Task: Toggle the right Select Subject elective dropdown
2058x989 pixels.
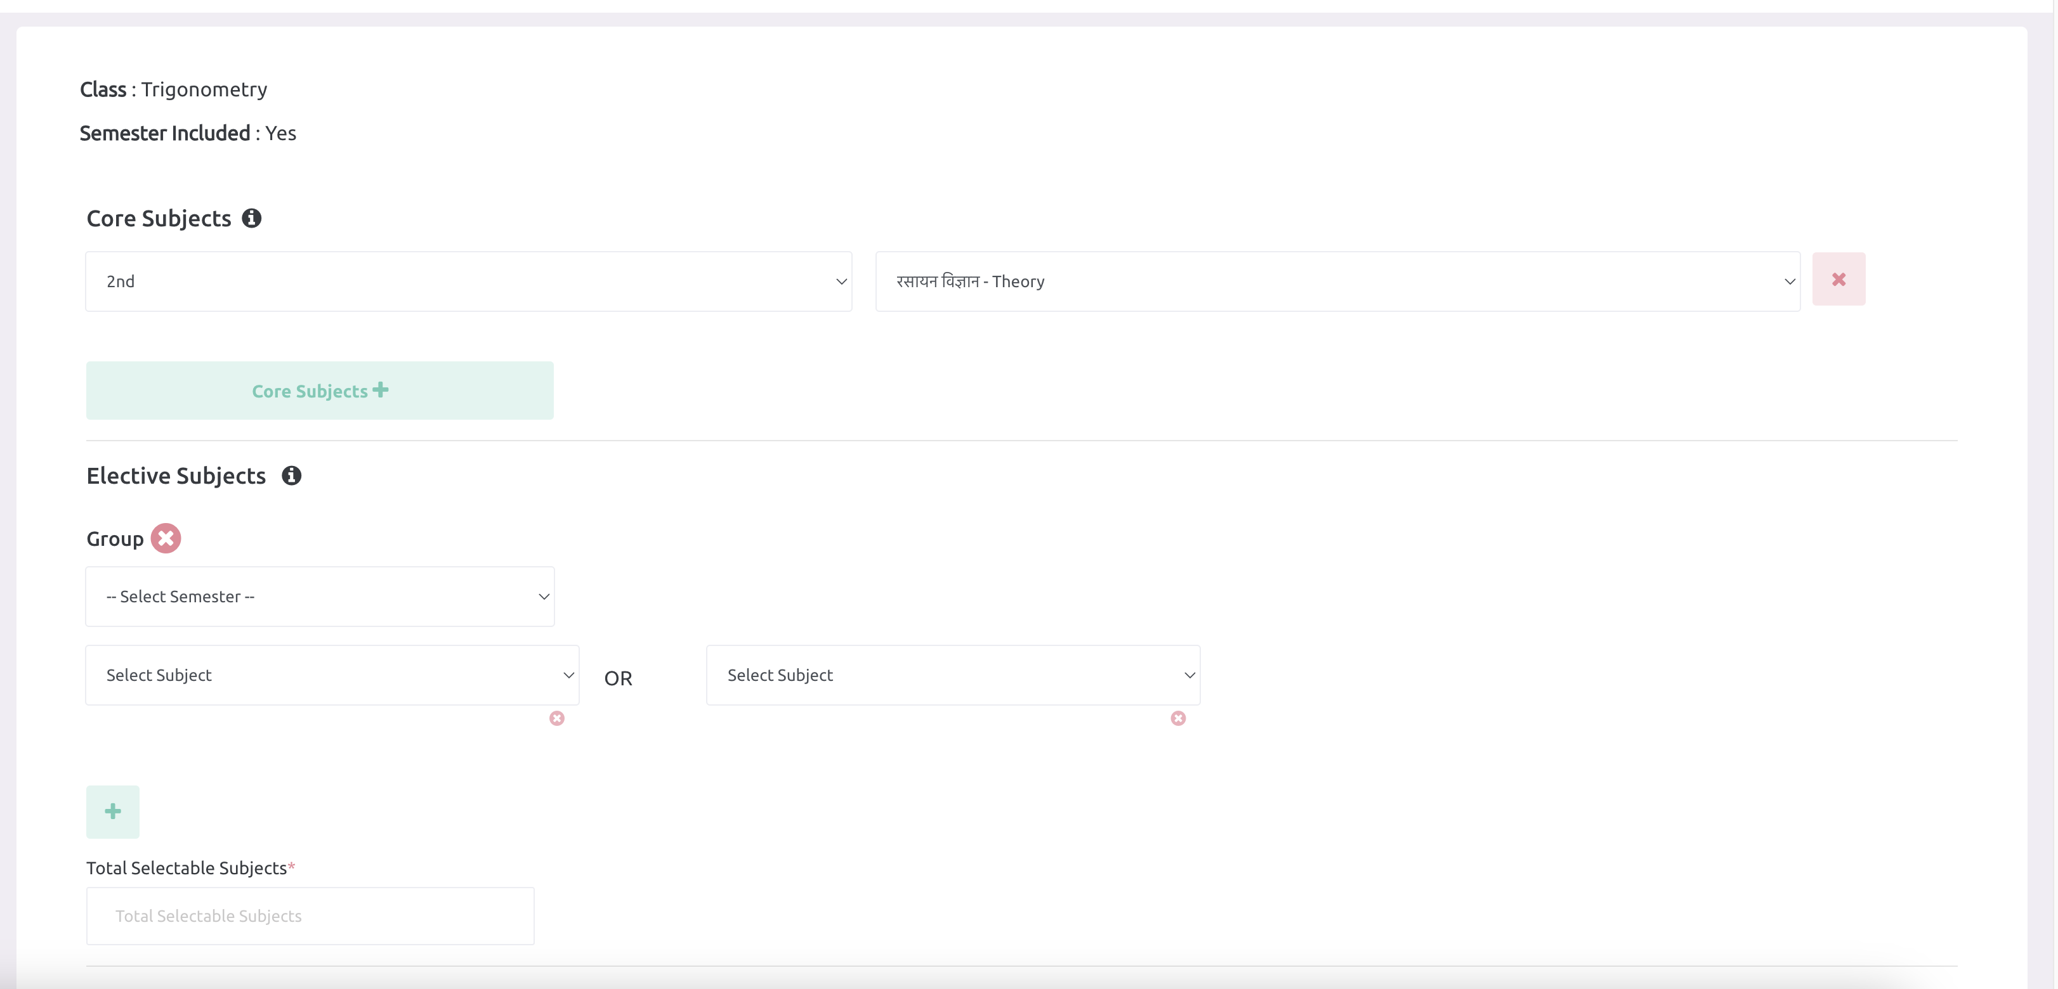Action: (954, 674)
